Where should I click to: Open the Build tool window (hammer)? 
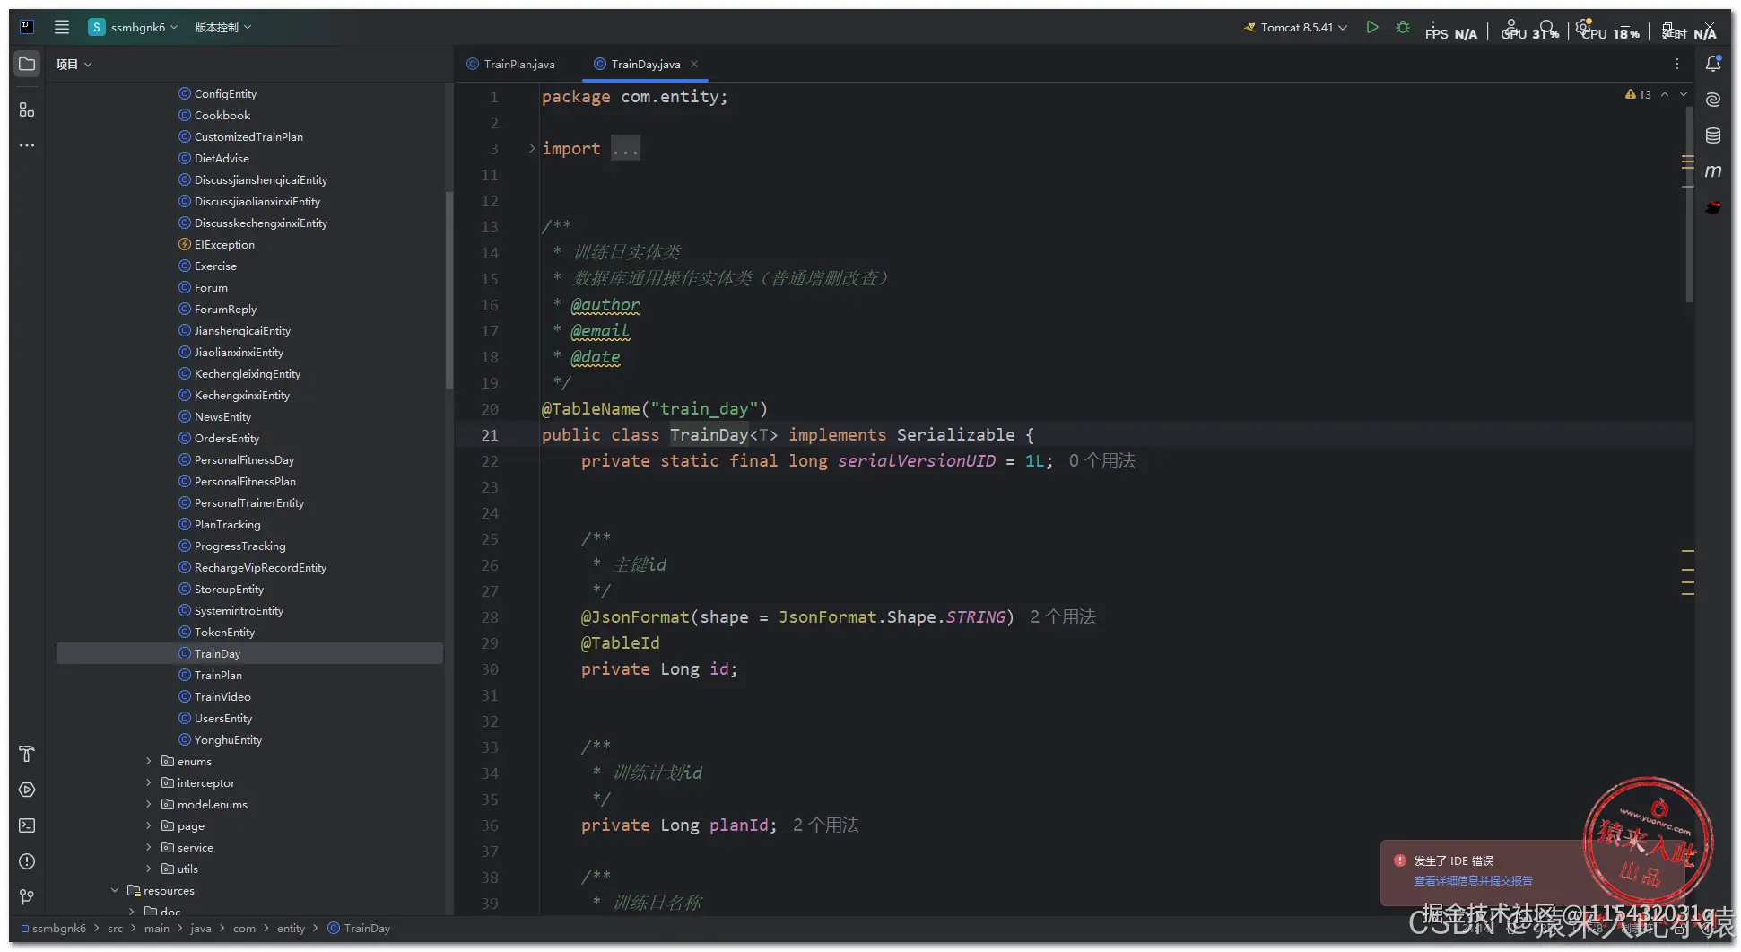pyautogui.click(x=27, y=754)
